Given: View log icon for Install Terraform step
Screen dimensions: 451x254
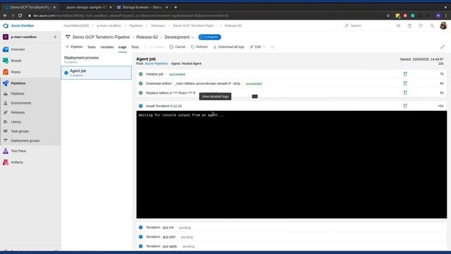Looking at the screenshot, I should (405, 106).
